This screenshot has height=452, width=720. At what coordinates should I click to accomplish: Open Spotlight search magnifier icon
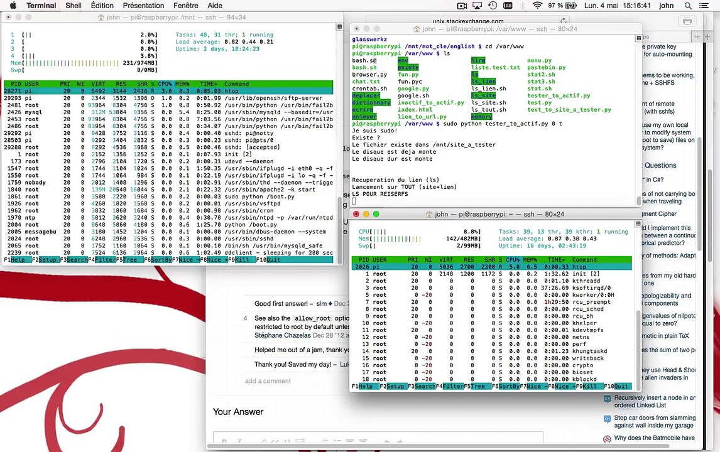click(689, 6)
